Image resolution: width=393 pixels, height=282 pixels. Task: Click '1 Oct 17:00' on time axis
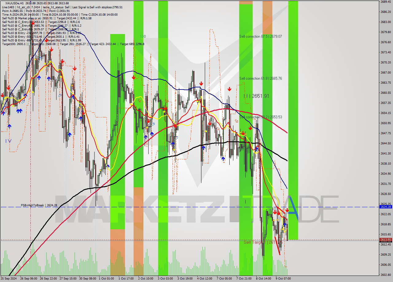[x=126, y=279]
